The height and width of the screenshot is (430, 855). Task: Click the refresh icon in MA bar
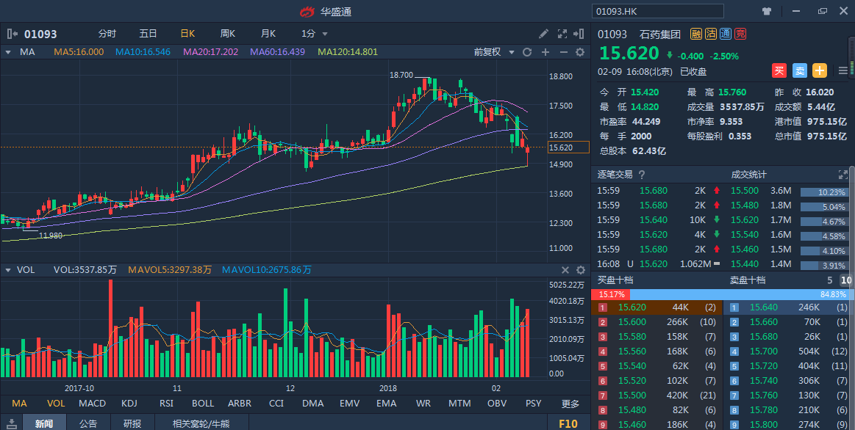click(x=527, y=52)
